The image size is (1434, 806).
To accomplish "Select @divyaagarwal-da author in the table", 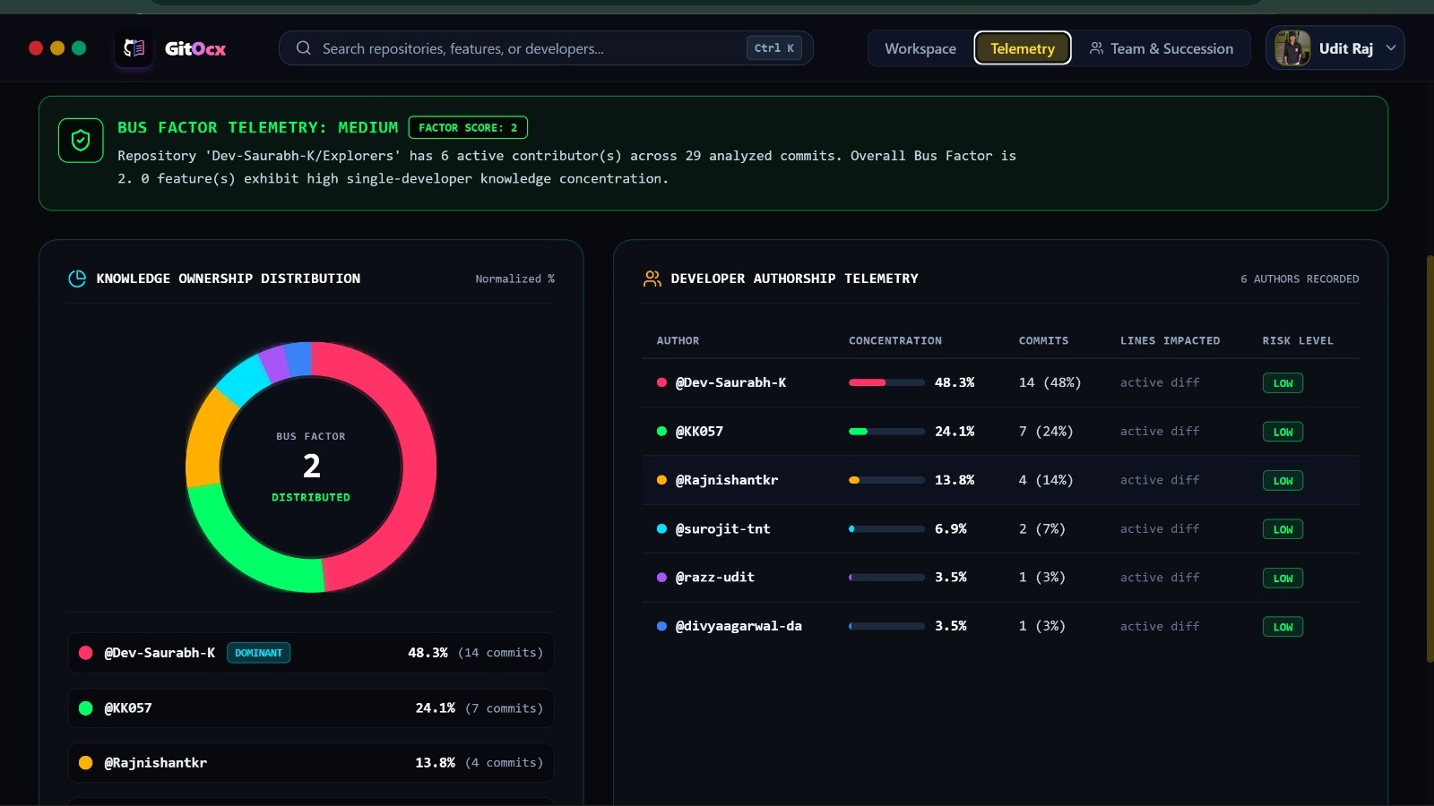I will tap(739, 626).
